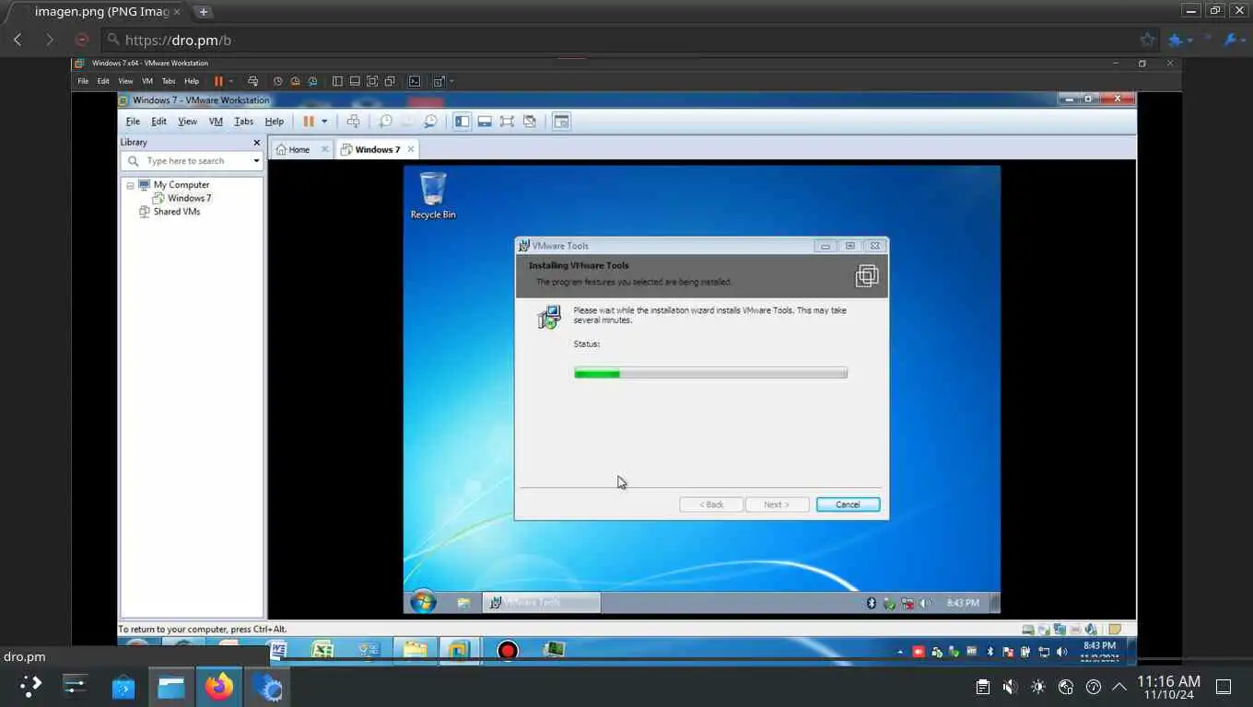The image size is (1253, 707).
Task: Close the imagen.png browser tab
Action: tap(177, 12)
